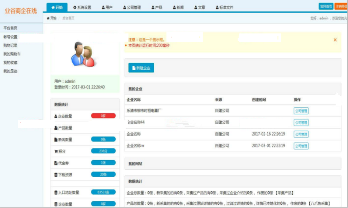Click the person icon on 新闻 menu
348x208 pixels.
tap(174, 7)
